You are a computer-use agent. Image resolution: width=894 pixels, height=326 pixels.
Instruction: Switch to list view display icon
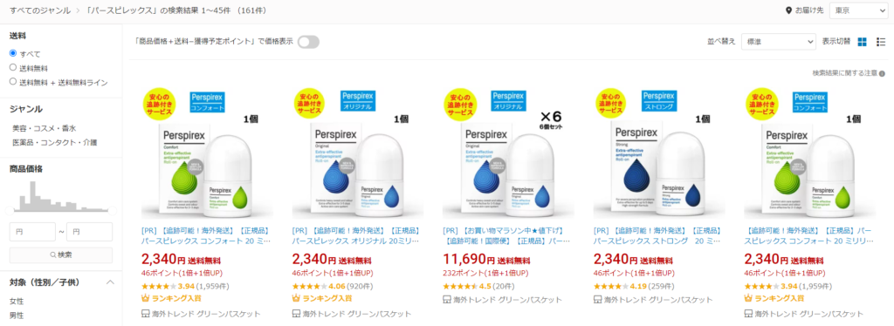point(881,42)
